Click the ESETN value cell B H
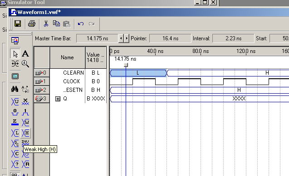The height and width of the screenshot is (176, 289). pos(96,90)
